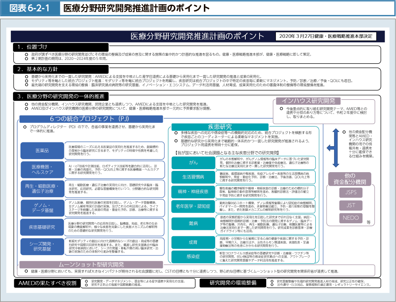Select the NEDO agency box
The width and height of the screenshot is (396, 302).
[x=350, y=218]
